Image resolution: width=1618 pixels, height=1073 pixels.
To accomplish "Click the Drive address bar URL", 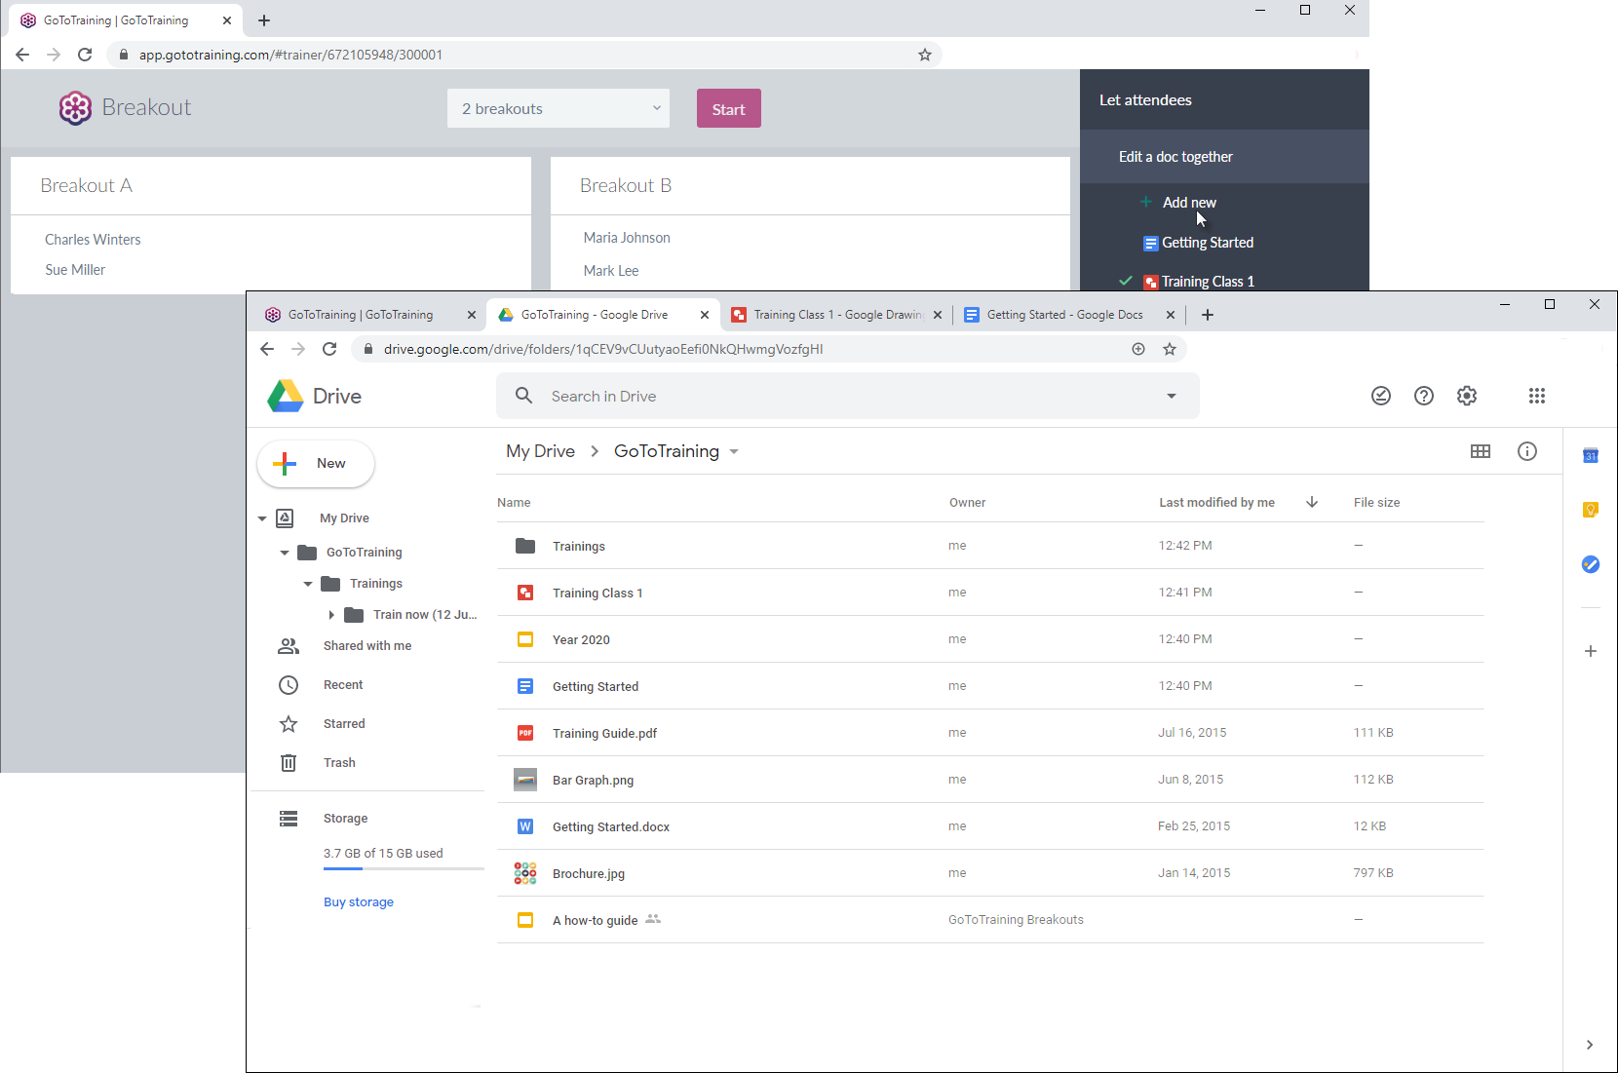I will coord(603,349).
